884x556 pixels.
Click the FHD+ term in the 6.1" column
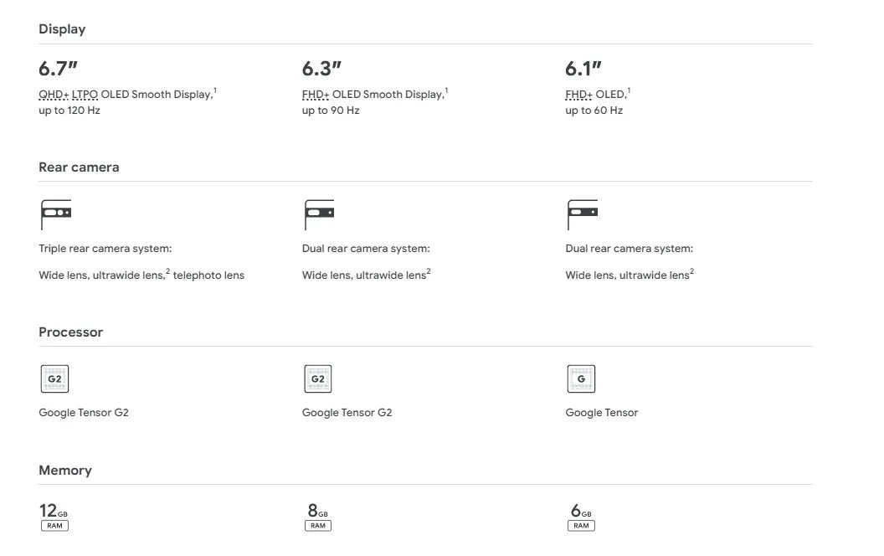[578, 95]
